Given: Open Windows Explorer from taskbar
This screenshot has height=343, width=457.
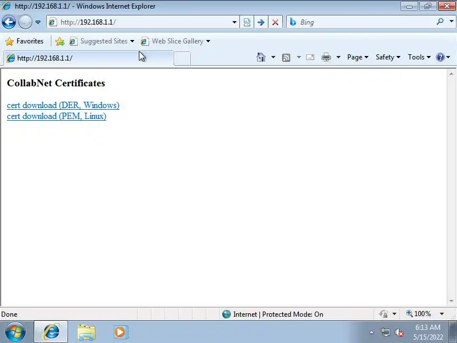Looking at the screenshot, I should [x=86, y=332].
